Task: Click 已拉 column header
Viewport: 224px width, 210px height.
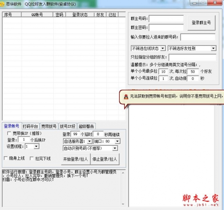Action: tap(113, 15)
